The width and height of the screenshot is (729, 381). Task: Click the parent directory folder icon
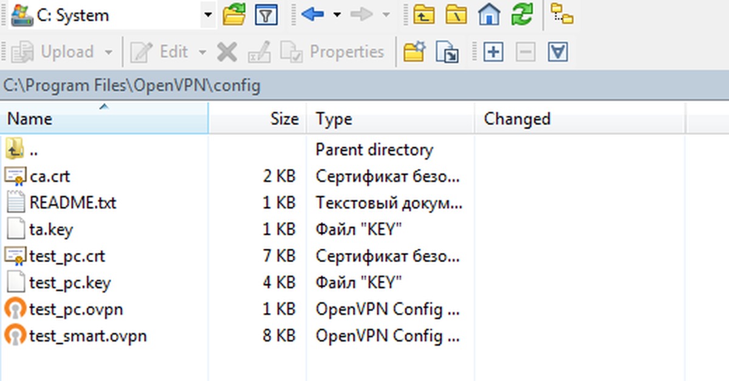click(x=15, y=149)
